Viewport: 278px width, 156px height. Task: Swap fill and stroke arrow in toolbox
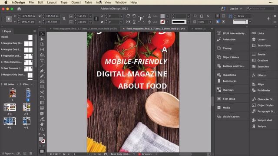point(44,135)
